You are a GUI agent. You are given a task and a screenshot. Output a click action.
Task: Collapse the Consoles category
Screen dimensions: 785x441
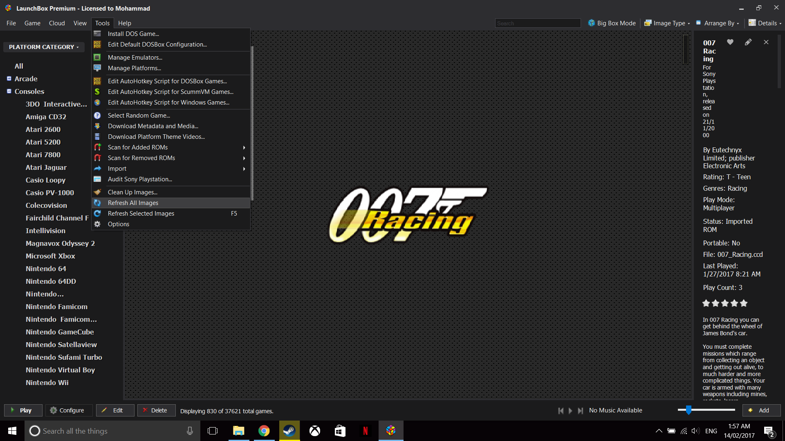click(x=9, y=91)
